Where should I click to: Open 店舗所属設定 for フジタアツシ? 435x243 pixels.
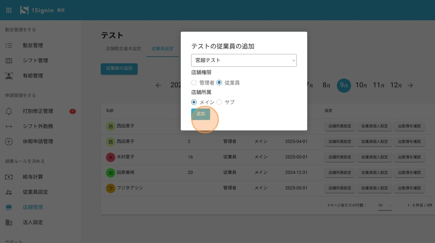pyautogui.click(x=340, y=188)
